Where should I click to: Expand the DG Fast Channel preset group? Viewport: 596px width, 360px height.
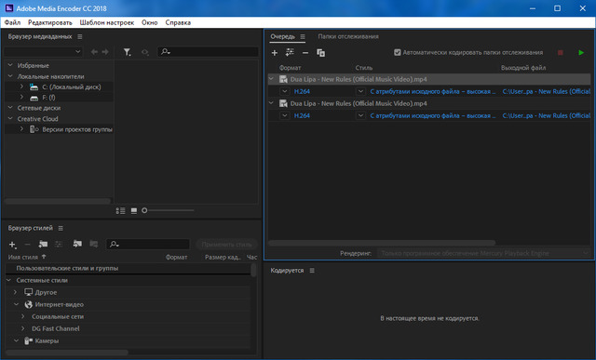[22, 328]
